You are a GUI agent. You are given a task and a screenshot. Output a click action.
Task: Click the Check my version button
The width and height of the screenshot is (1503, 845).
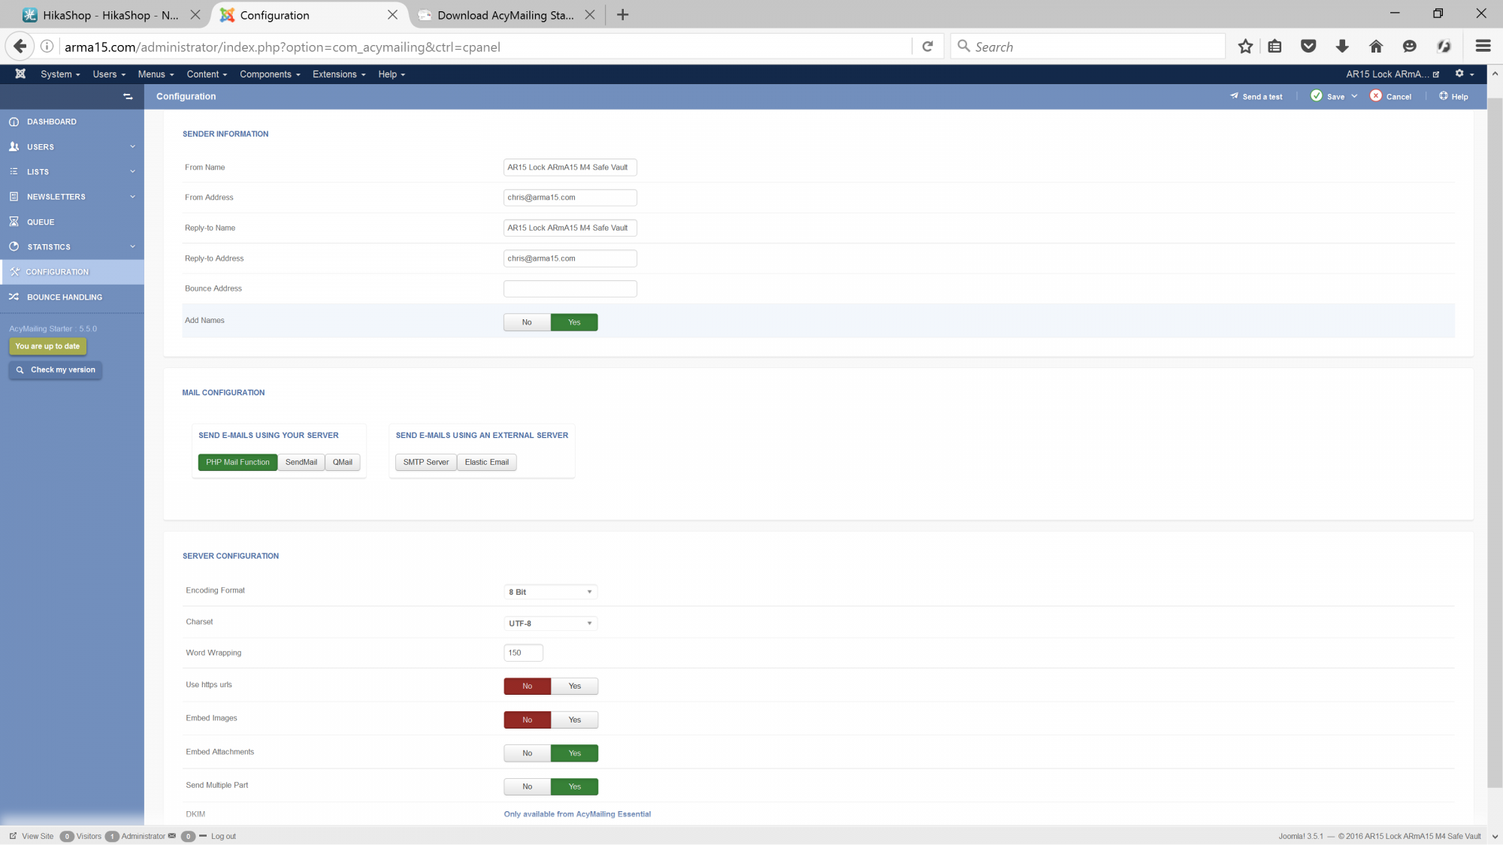56,370
